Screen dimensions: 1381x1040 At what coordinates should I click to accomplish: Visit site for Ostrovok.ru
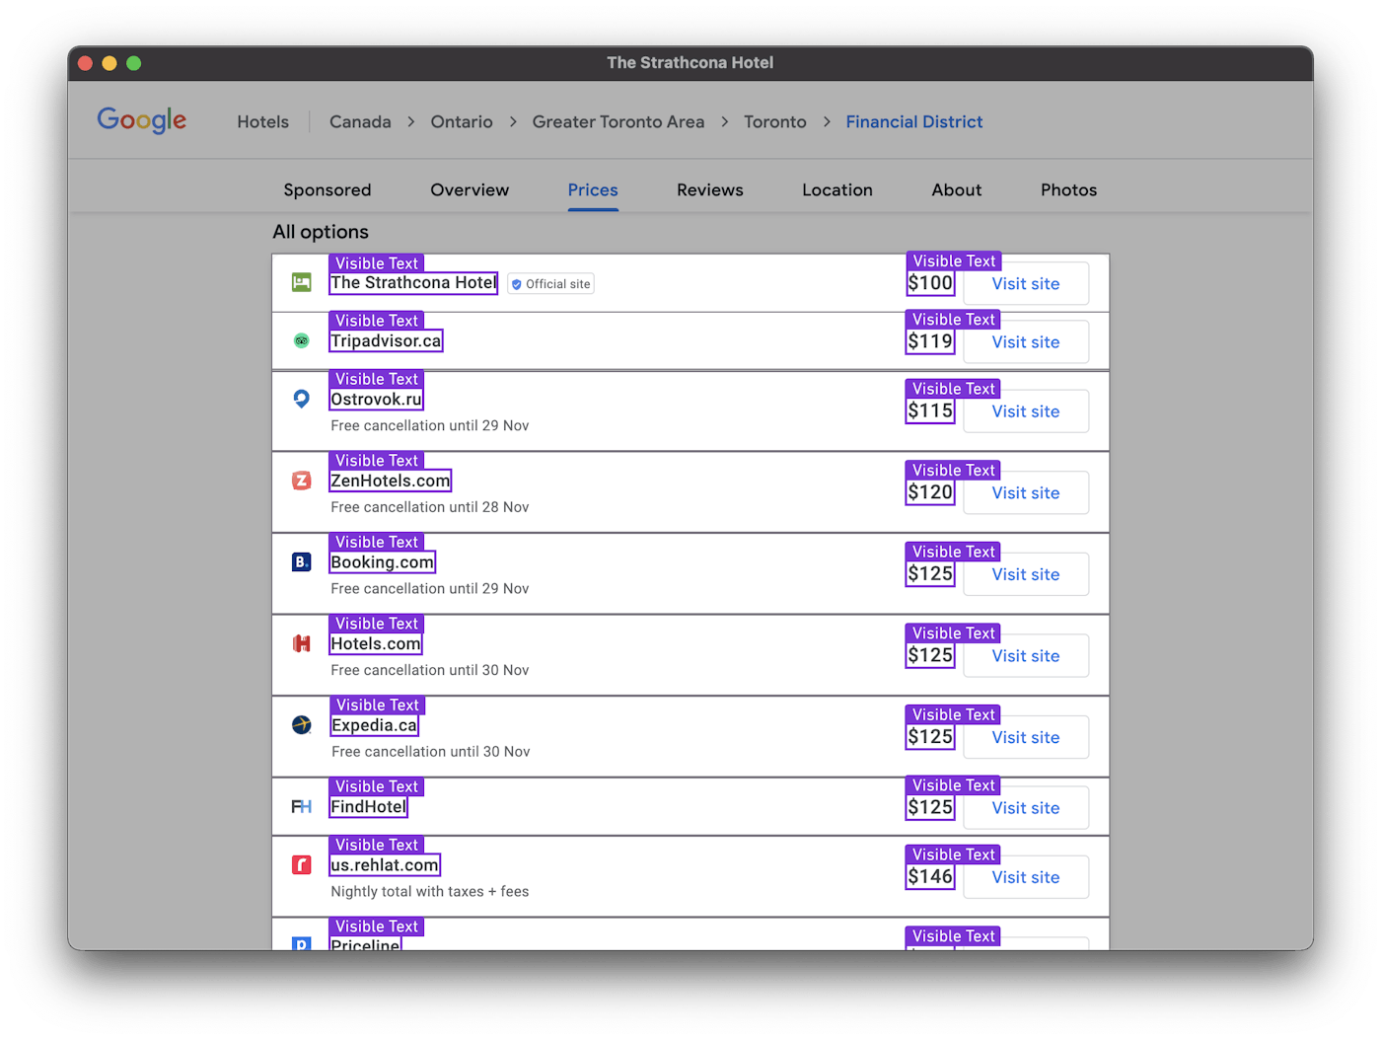tap(1026, 411)
